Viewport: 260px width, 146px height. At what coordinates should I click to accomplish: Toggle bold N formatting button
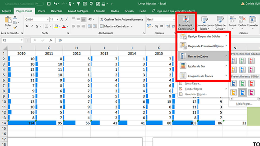click(x=27, y=26)
